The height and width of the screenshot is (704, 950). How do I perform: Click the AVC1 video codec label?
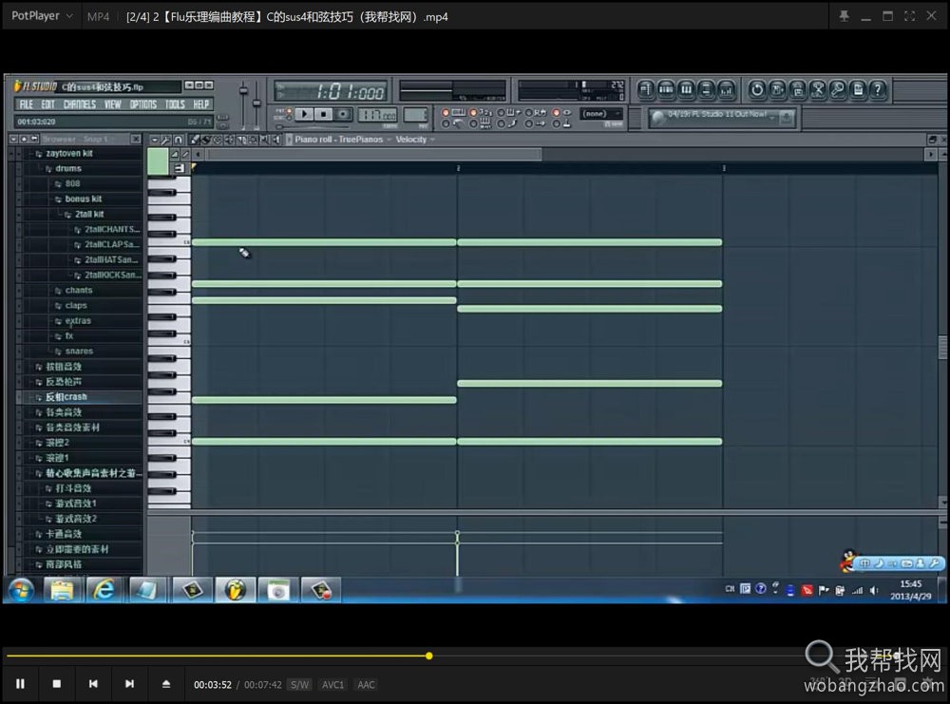pyautogui.click(x=332, y=685)
